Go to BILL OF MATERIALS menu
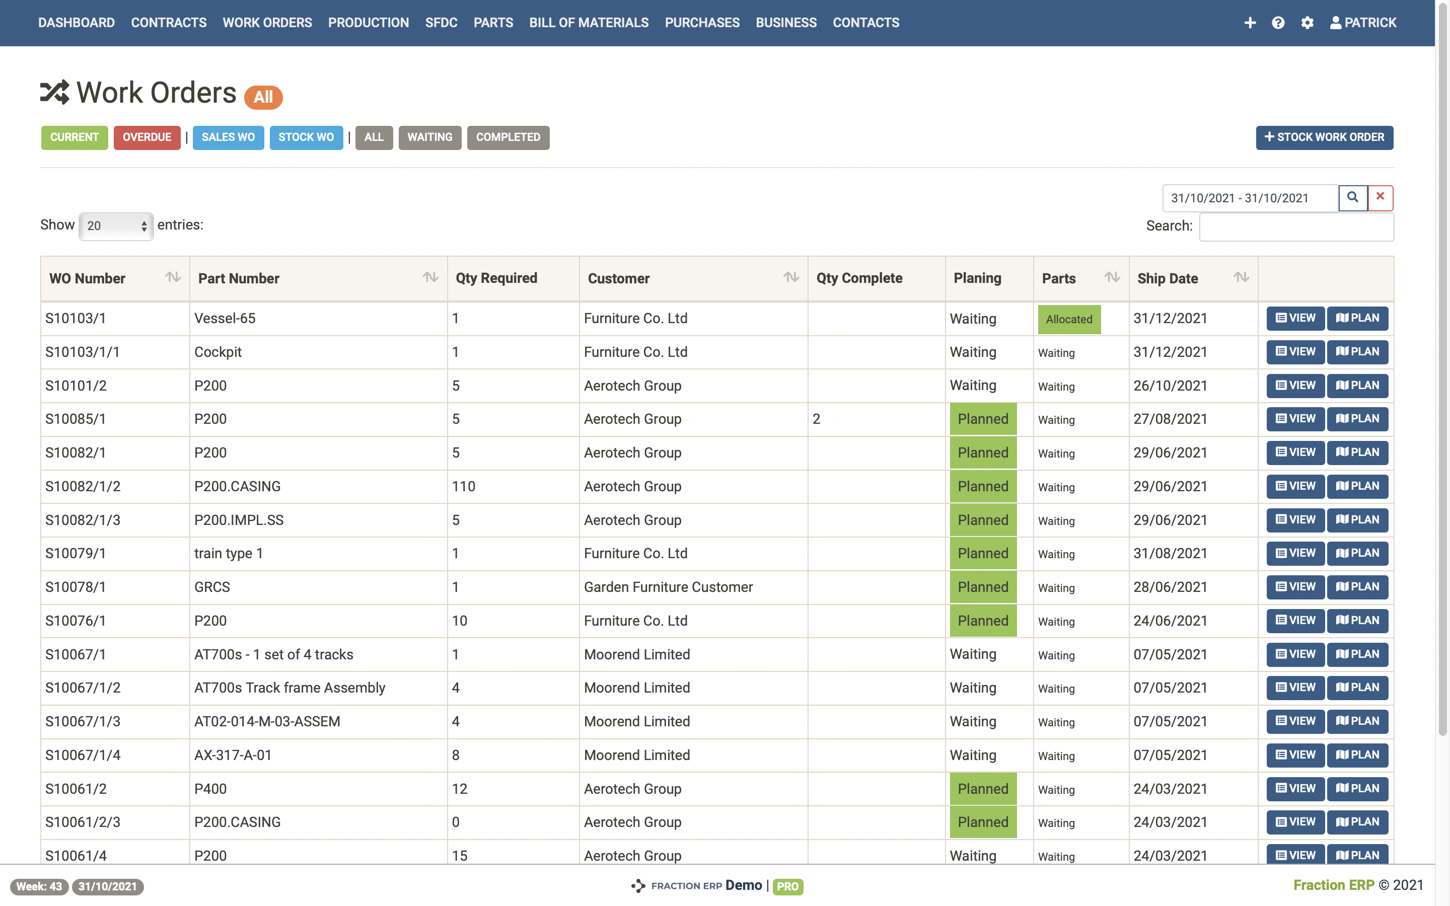Image resolution: width=1450 pixels, height=906 pixels. (x=589, y=23)
